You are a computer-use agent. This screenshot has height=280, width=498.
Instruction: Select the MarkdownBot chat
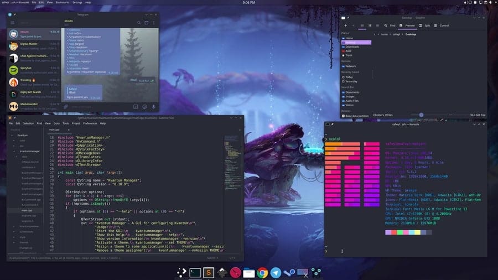click(x=34, y=106)
